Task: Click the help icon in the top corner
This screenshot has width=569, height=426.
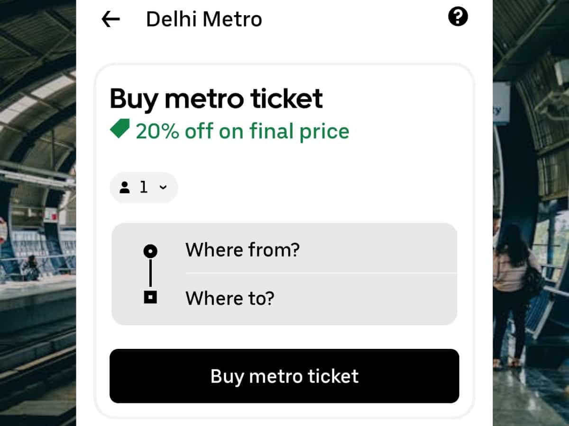Action: point(458,16)
